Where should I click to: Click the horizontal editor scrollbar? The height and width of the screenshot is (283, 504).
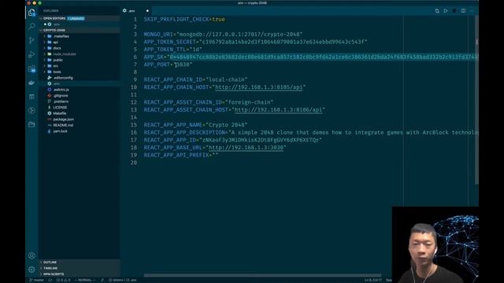pyautogui.click(x=262, y=275)
